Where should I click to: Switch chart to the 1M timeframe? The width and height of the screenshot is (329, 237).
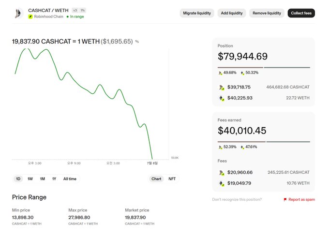click(x=43, y=179)
